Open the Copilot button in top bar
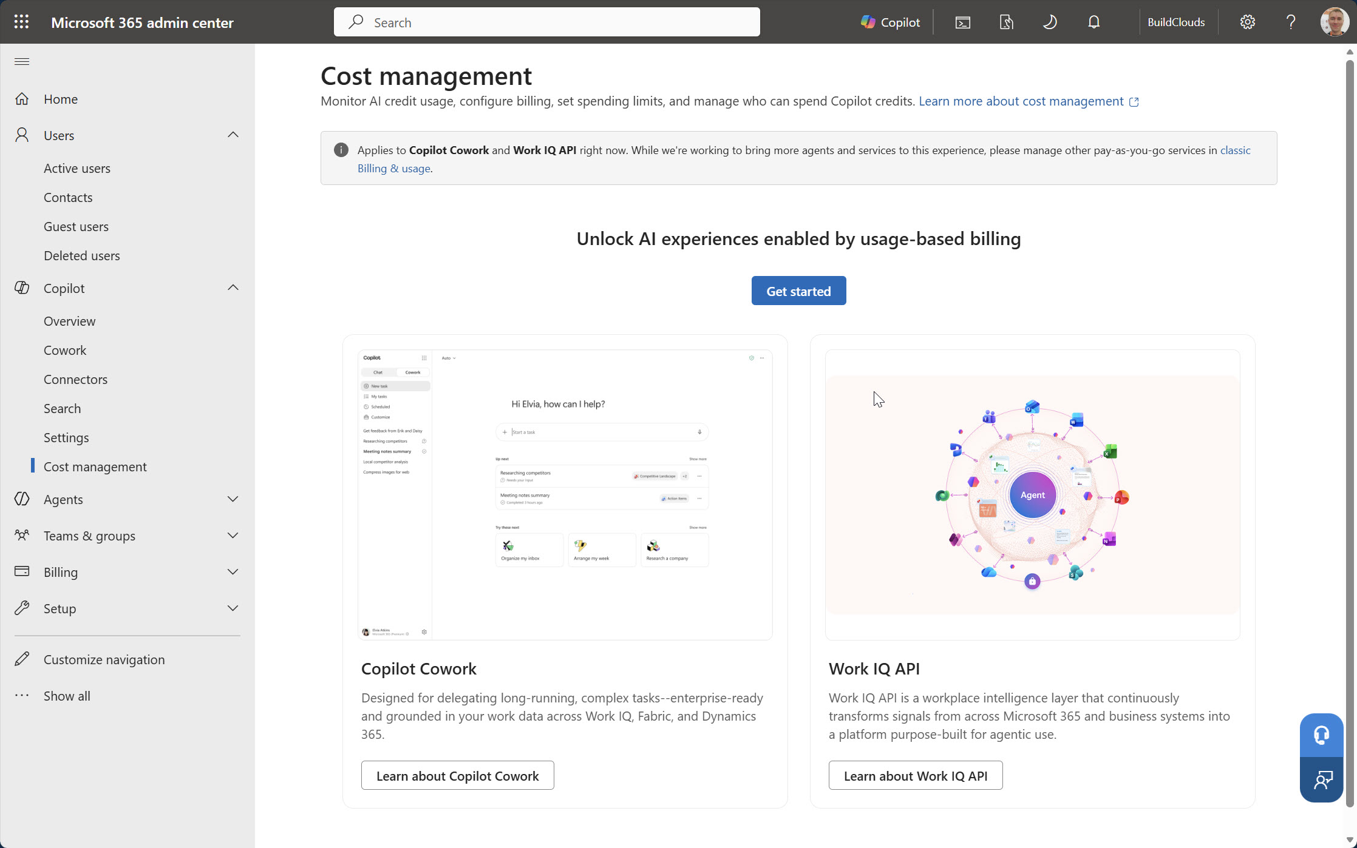1357x848 pixels. (x=890, y=22)
